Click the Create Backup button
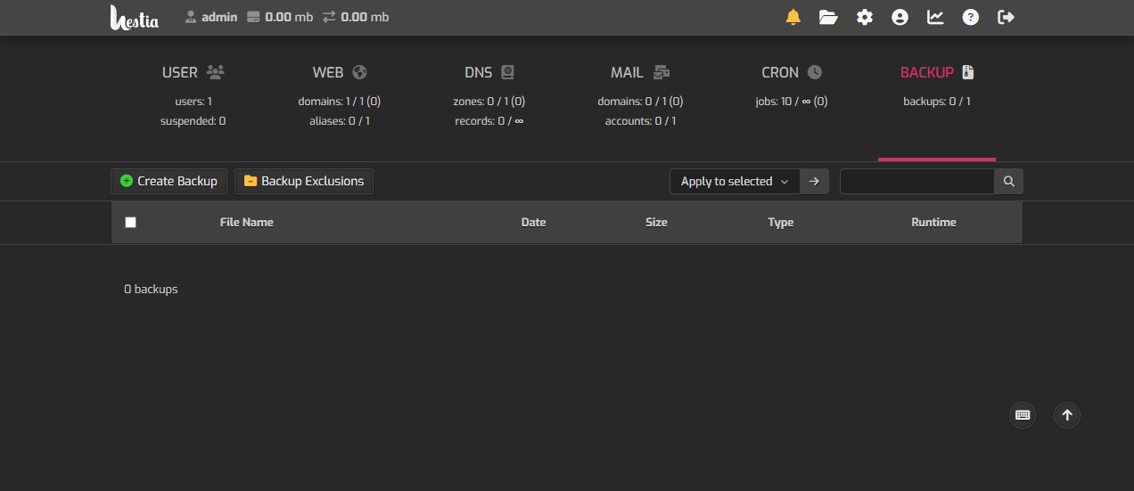The image size is (1134, 491). [x=169, y=181]
